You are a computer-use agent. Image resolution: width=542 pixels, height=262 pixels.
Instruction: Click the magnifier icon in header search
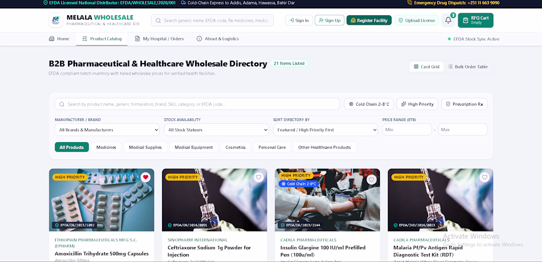click(x=158, y=20)
